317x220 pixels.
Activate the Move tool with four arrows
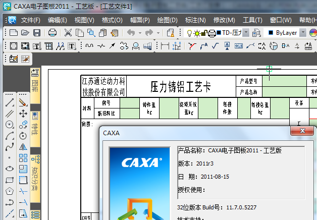pyautogui.click(x=23, y=114)
